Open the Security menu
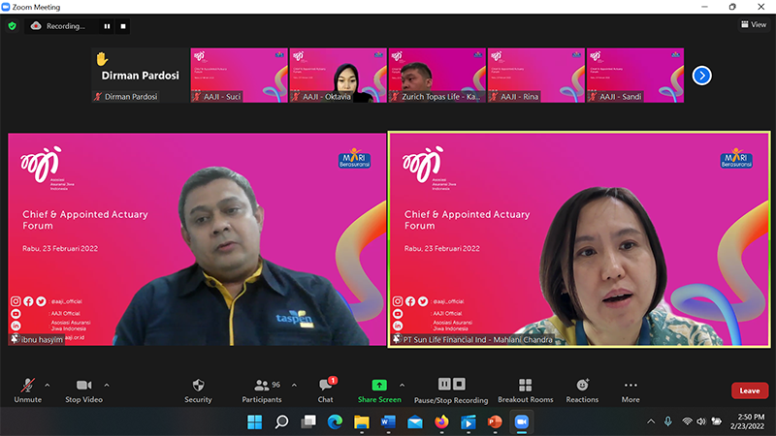 [x=198, y=390]
